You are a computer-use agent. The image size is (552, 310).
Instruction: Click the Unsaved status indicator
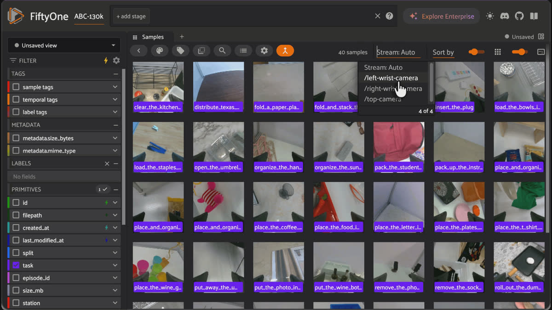tap(519, 37)
